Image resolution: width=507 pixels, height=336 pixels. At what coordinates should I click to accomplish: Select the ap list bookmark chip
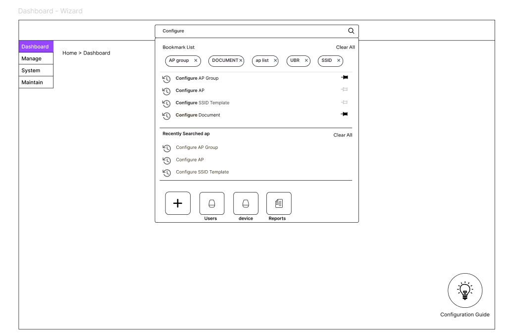(x=265, y=61)
